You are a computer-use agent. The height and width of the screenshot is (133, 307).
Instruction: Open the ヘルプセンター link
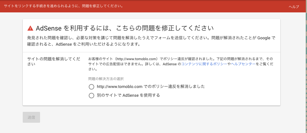pos(243,64)
